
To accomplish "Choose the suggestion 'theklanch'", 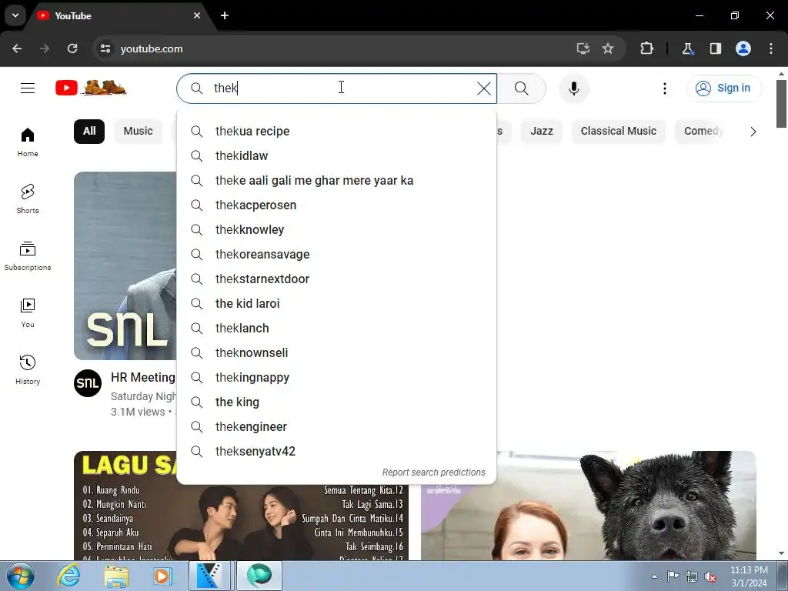I will [x=337, y=328].
